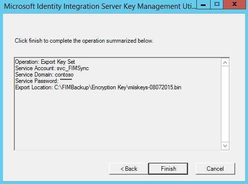248x184 pixels.
Task: Click the instruction text 'Click finish to complete'
Action: pyautogui.click(x=84, y=41)
